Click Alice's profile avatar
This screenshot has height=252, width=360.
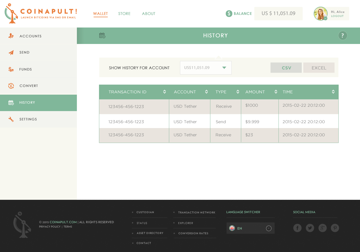click(320, 14)
